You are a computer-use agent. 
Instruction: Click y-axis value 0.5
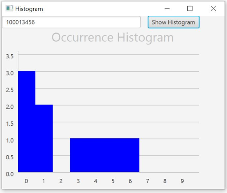pyautogui.click(x=10, y=157)
